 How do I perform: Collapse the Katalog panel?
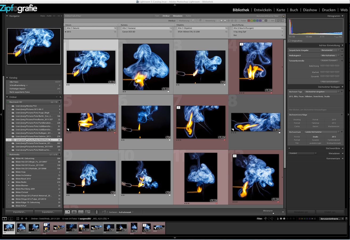7,78
